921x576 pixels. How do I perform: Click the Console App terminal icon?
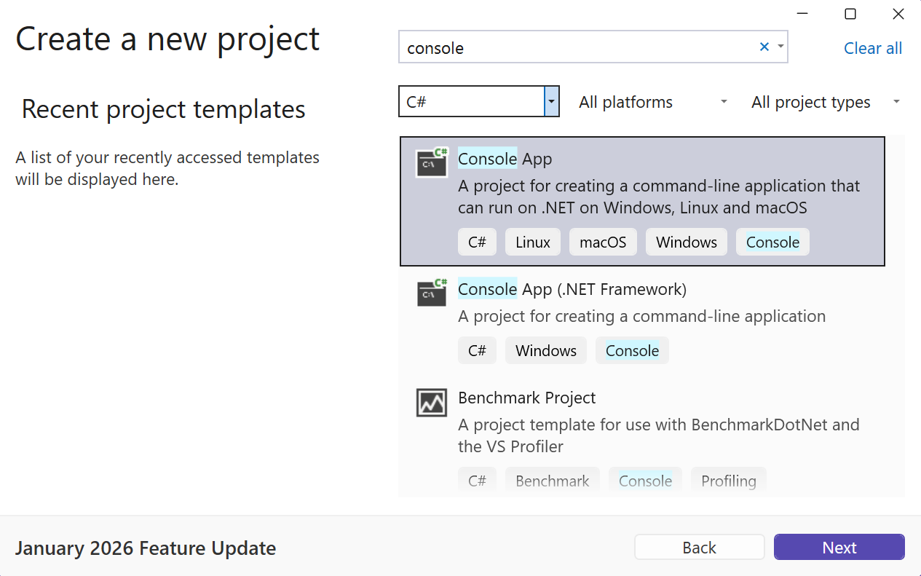coord(431,163)
